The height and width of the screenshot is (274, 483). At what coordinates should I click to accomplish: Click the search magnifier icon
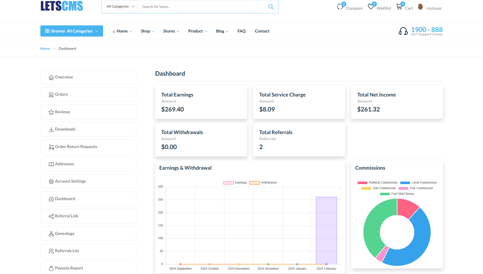pyautogui.click(x=271, y=7)
